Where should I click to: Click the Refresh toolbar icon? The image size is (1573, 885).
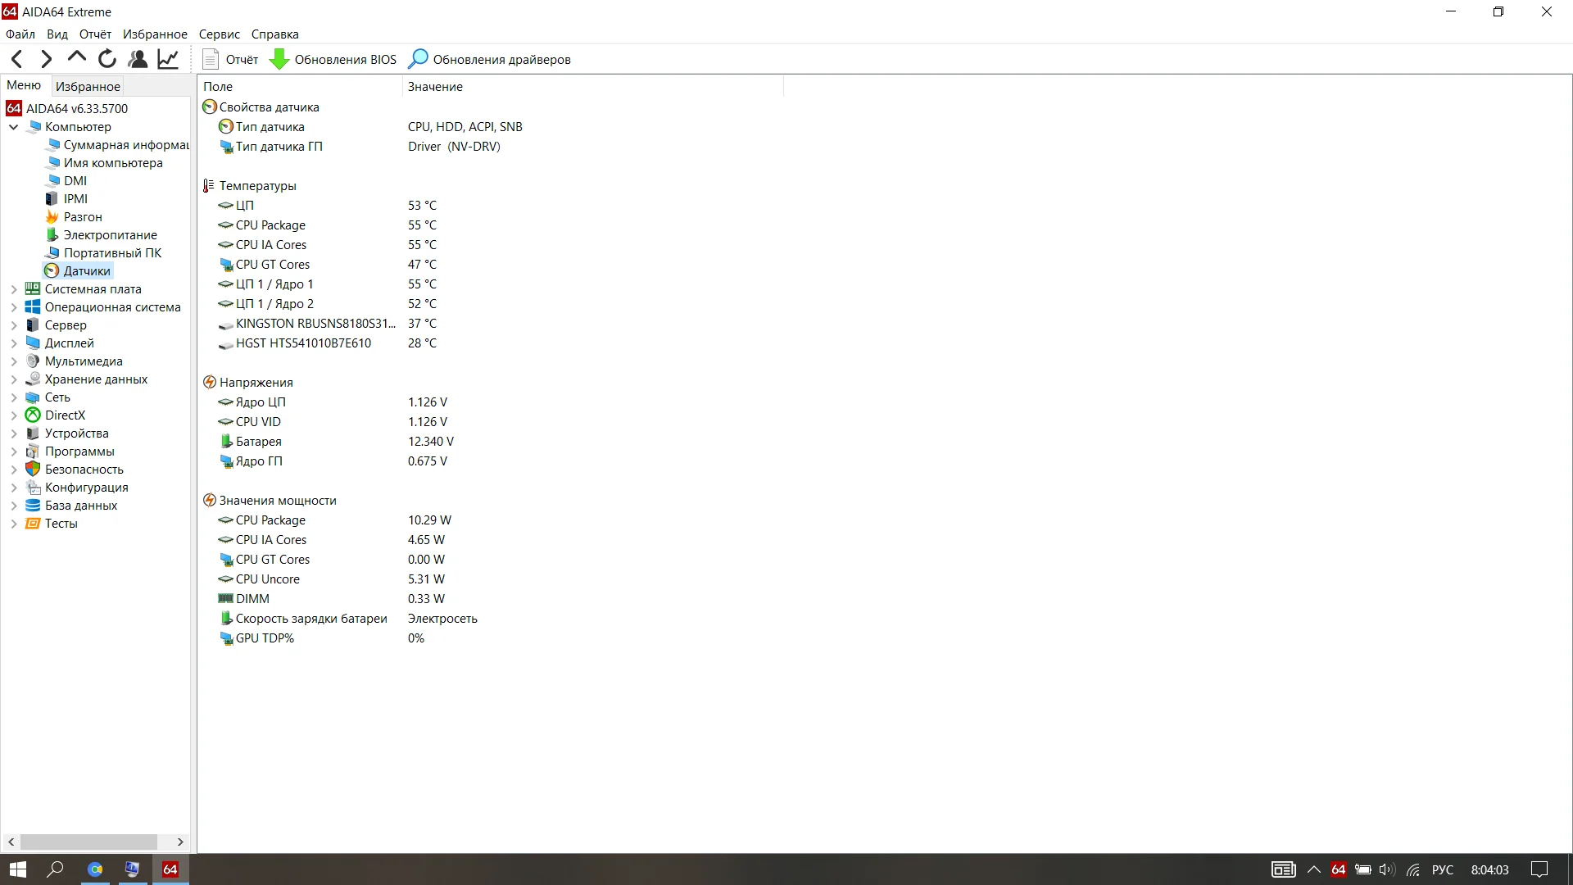coord(107,59)
